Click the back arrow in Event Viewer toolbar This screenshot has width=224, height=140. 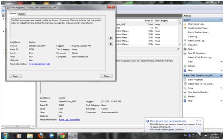tap(3, 11)
